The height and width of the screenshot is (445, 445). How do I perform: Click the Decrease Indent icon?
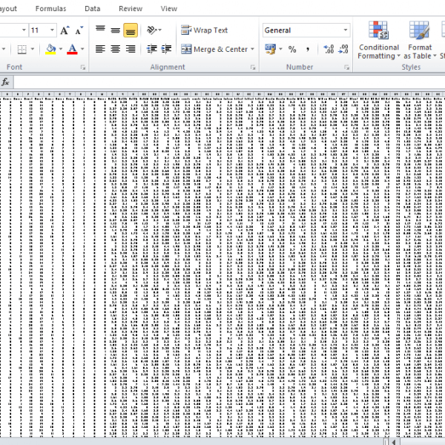pyautogui.click(x=152, y=49)
